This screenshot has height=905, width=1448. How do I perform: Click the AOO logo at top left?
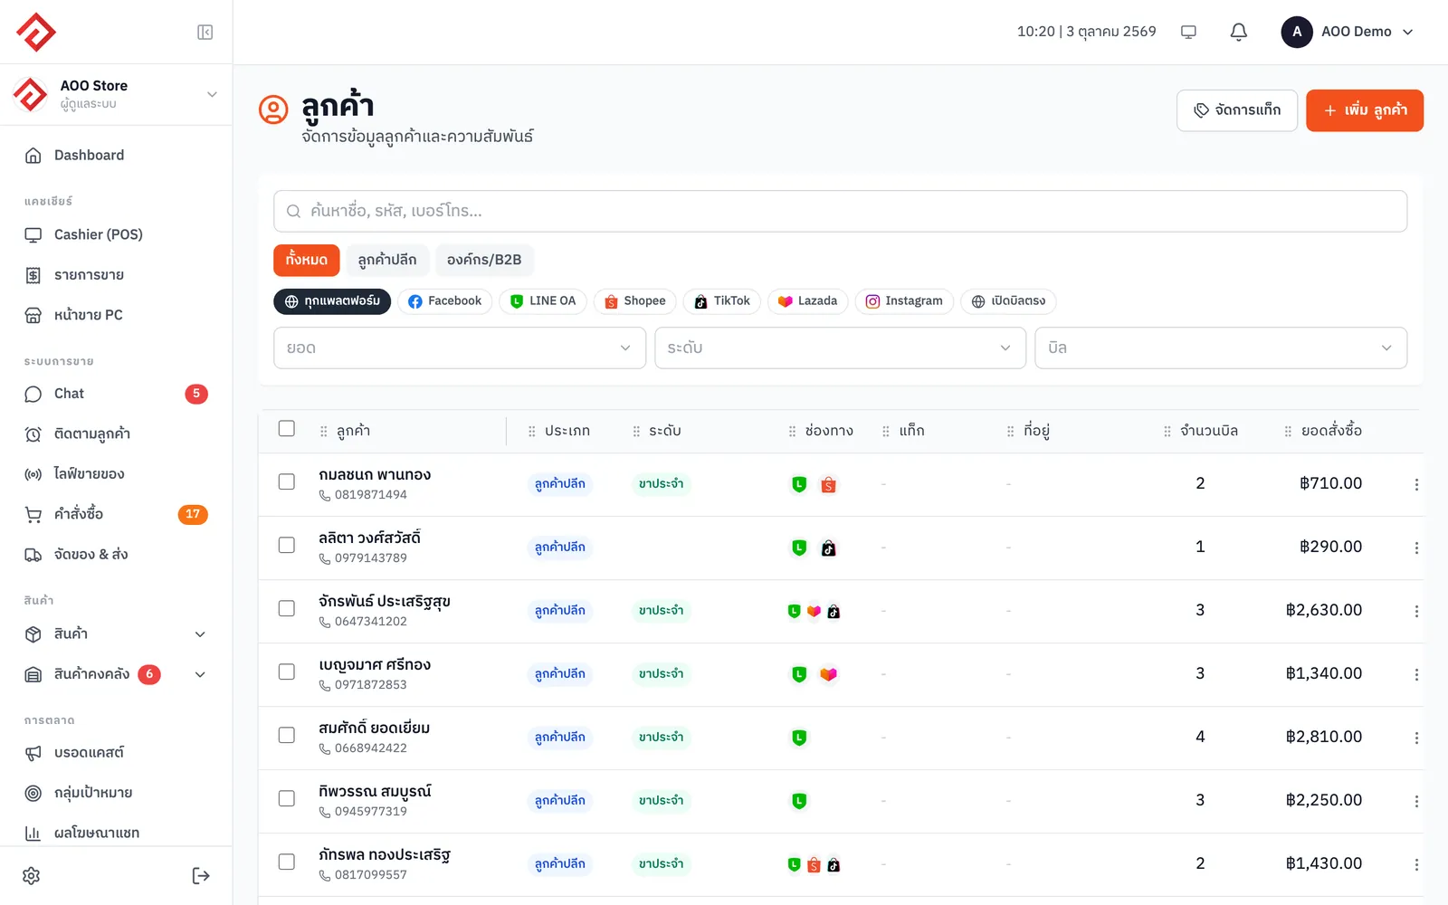click(x=36, y=33)
